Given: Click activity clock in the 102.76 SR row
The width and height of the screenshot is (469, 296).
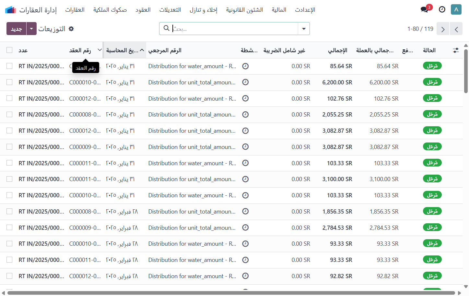Looking at the screenshot, I should [x=245, y=98].
